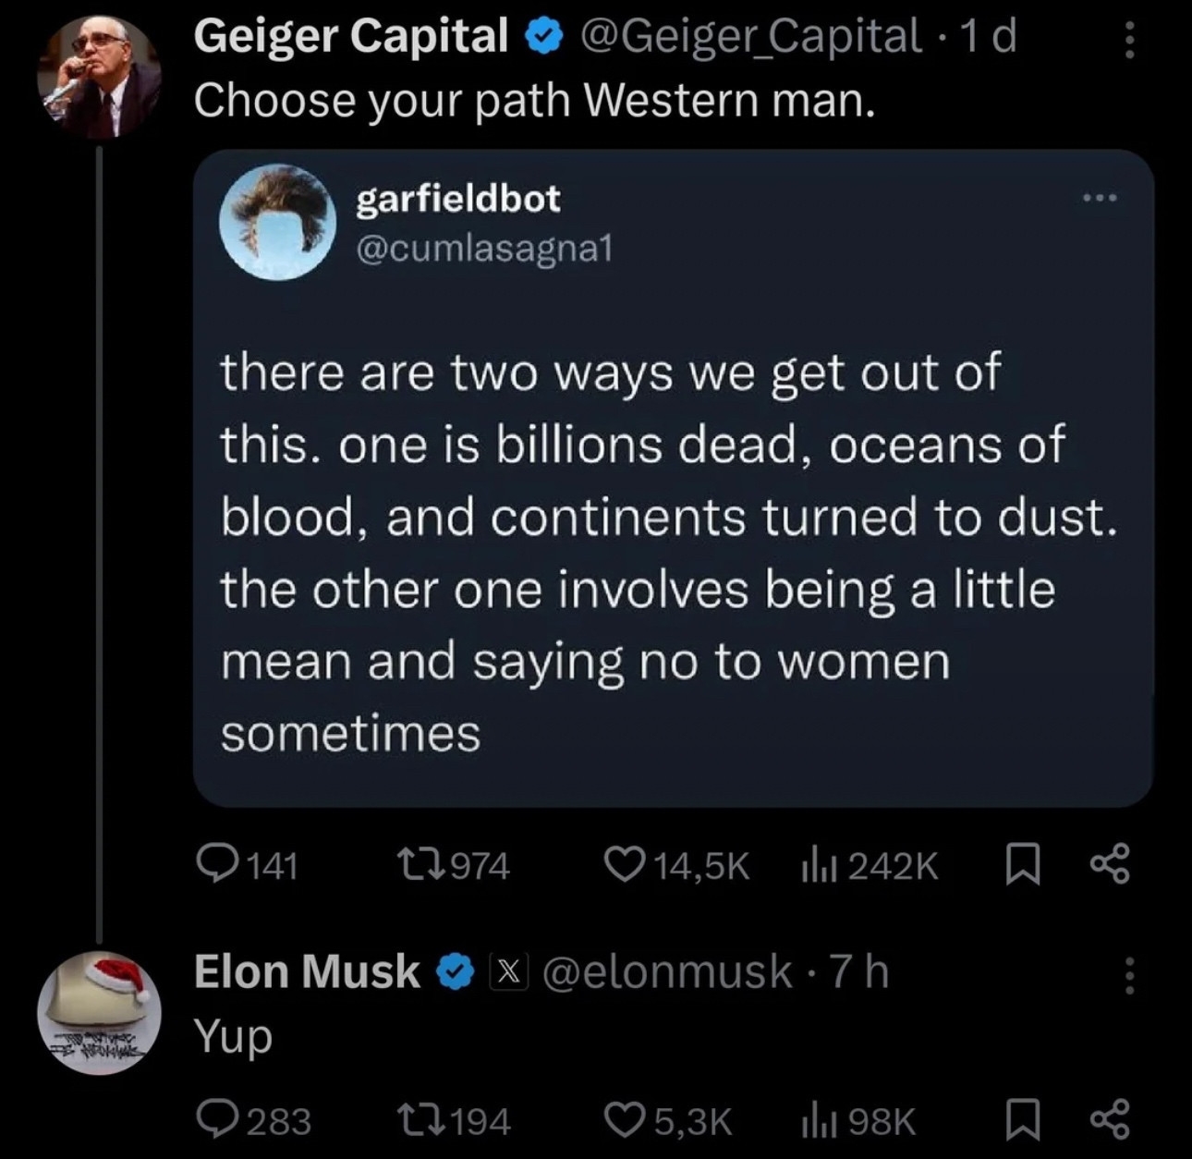Image resolution: width=1192 pixels, height=1159 pixels.
Task: Bookmark Geiger Capital's post
Action: click(1021, 866)
